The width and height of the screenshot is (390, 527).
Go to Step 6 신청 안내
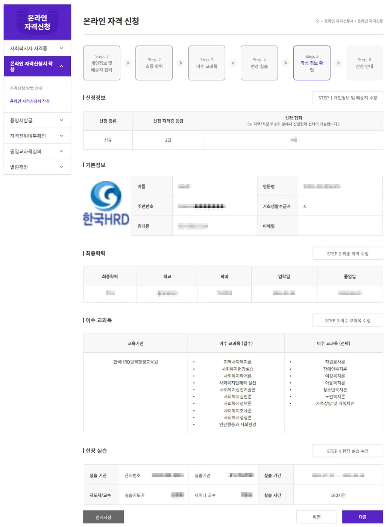click(x=364, y=63)
